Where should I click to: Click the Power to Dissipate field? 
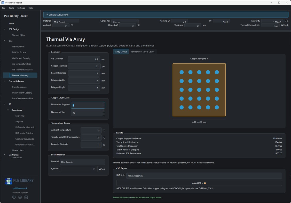coord(91,145)
